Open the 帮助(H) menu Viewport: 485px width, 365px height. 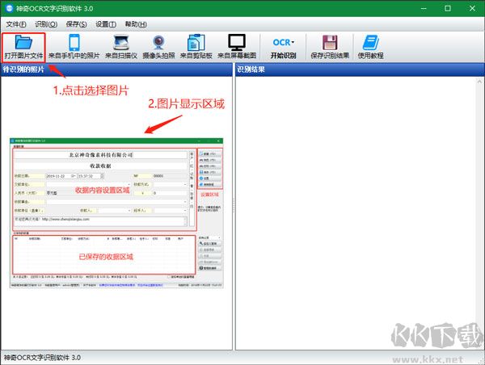point(136,24)
